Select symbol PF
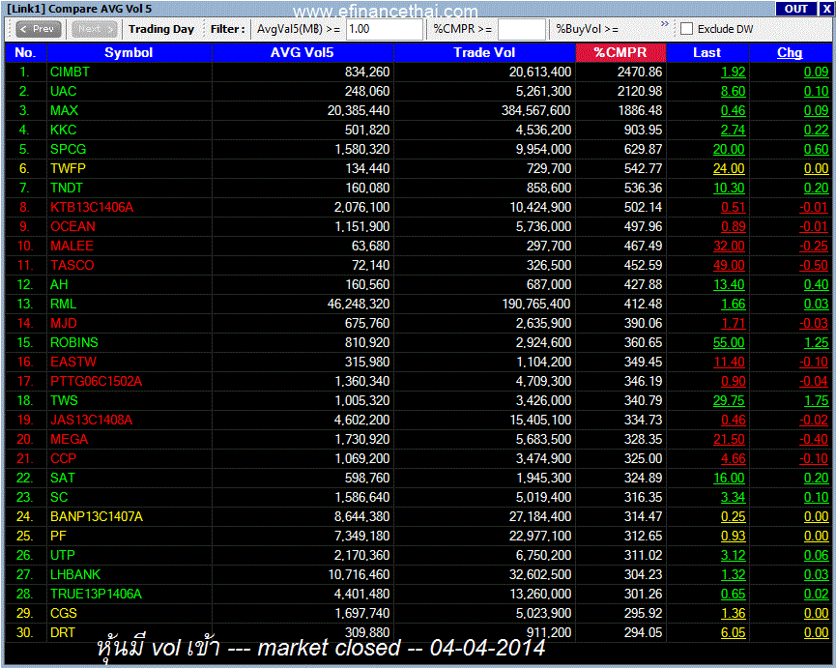Screen dimensions: 836x669 pos(58,537)
